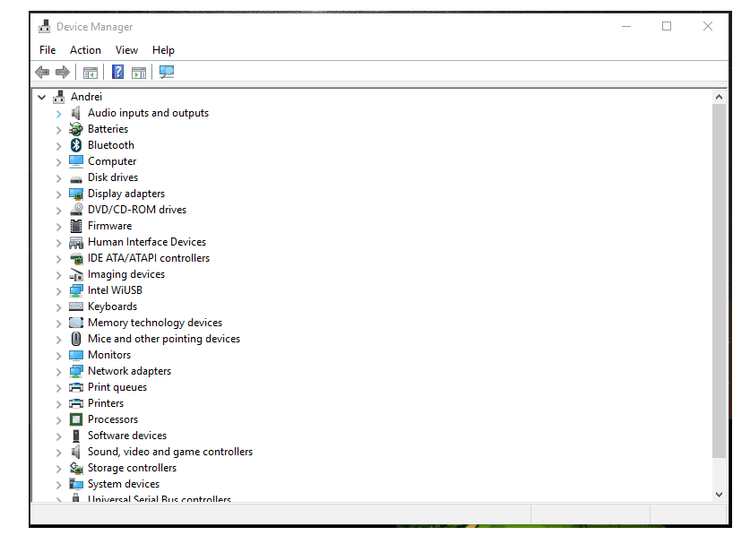Click the Disk drives icon
The width and height of the screenshot is (750, 544).
pyautogui.click(x=76, y=179)
